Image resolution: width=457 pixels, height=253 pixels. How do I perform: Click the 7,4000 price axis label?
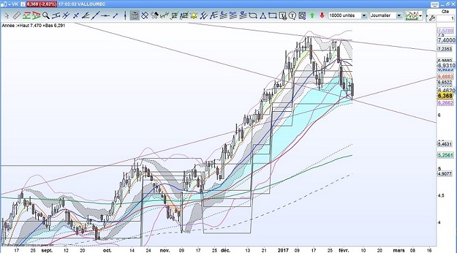(x=446, y=40)
